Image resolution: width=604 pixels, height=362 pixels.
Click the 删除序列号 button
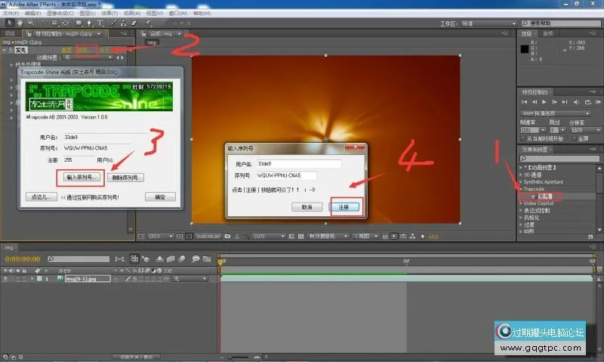pos(125,178)
